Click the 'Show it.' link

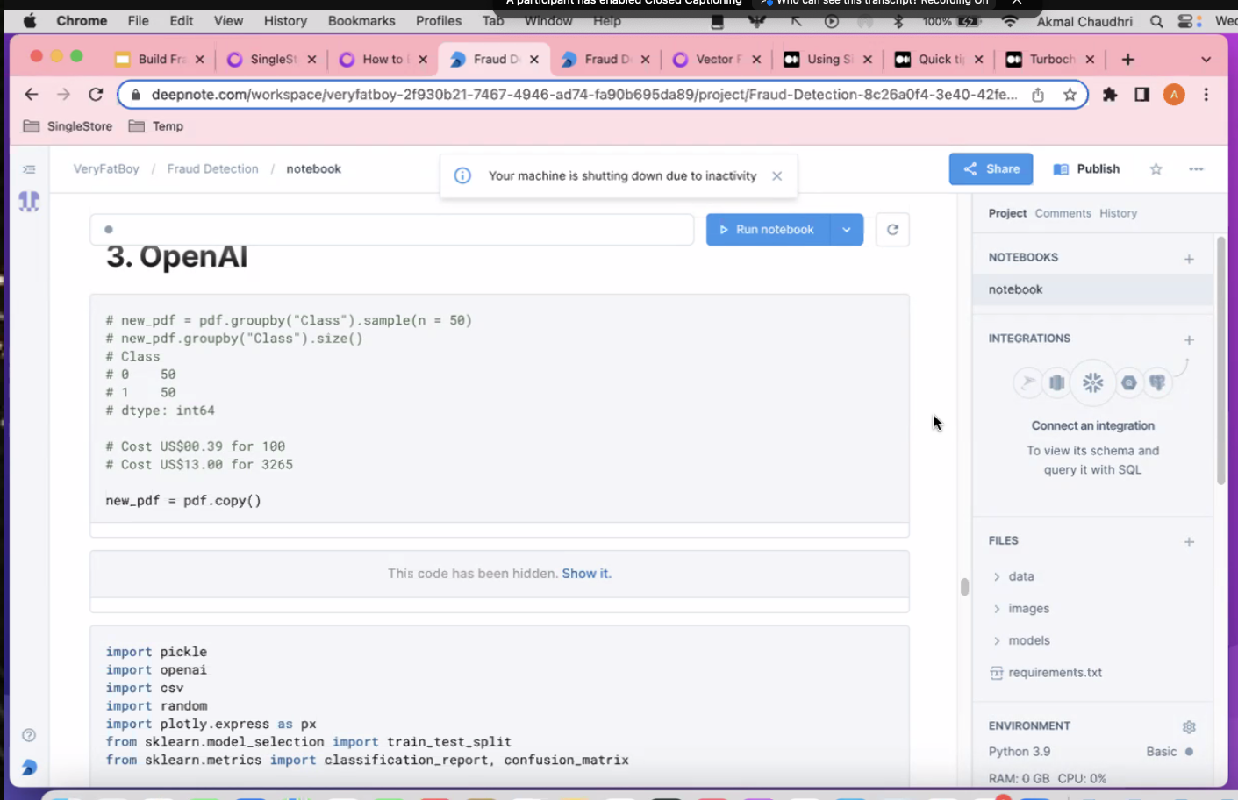[586, 574]
